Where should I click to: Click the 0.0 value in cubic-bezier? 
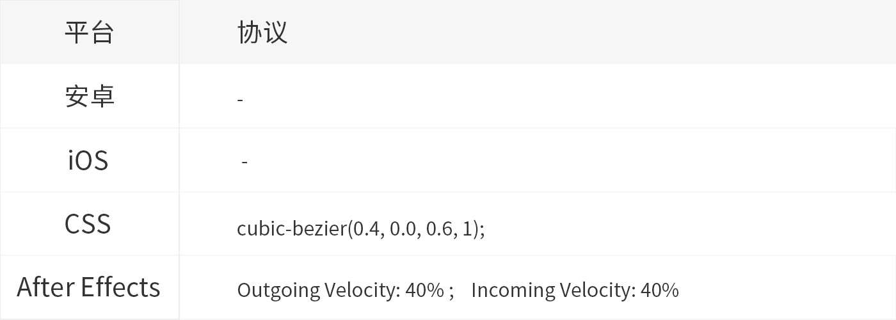point(403,228)
